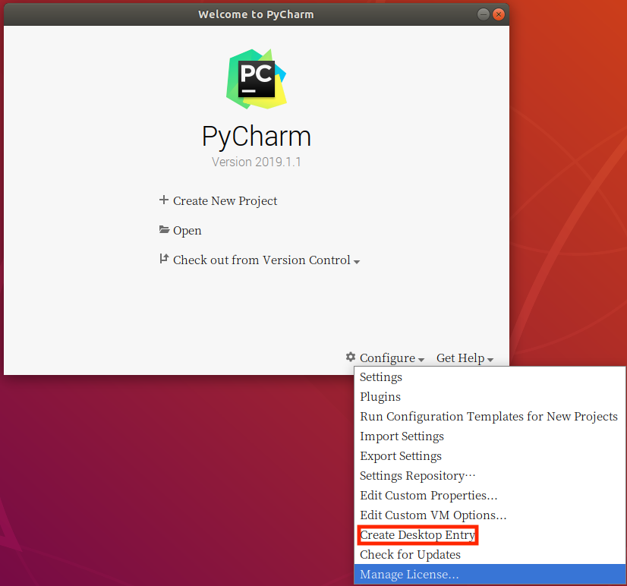Screen dimensions: 627x586
Task: Select Run Configuration Templates for New Projects
Action: pyautogui.click(x=490, y=417)
